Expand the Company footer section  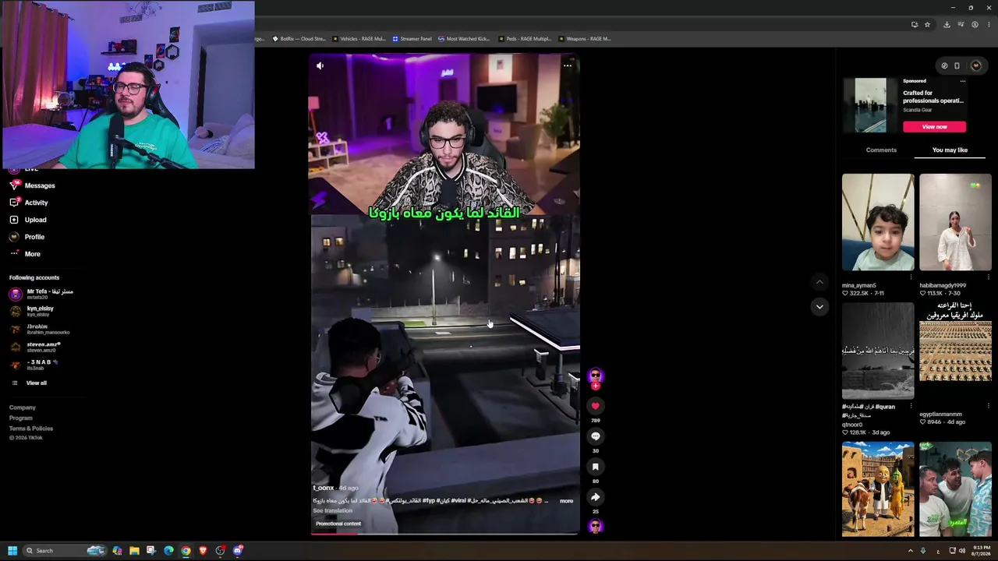pos(23,408)
